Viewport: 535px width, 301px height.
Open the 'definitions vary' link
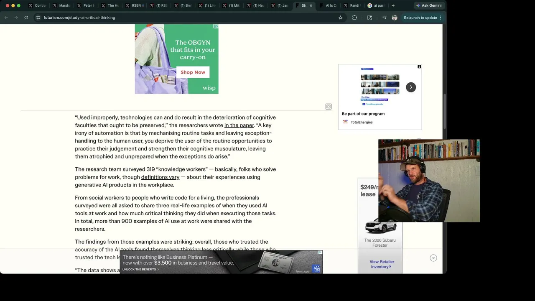(160, 177)
